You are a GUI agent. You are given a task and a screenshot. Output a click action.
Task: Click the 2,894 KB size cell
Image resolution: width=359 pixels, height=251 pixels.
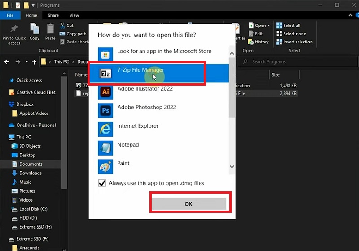(x=288, y=93)
